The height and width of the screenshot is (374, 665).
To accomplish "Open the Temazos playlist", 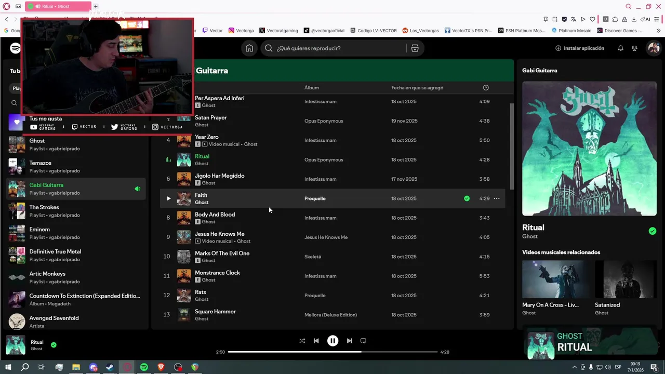I will pyautogui.click(x=76, y=167).
